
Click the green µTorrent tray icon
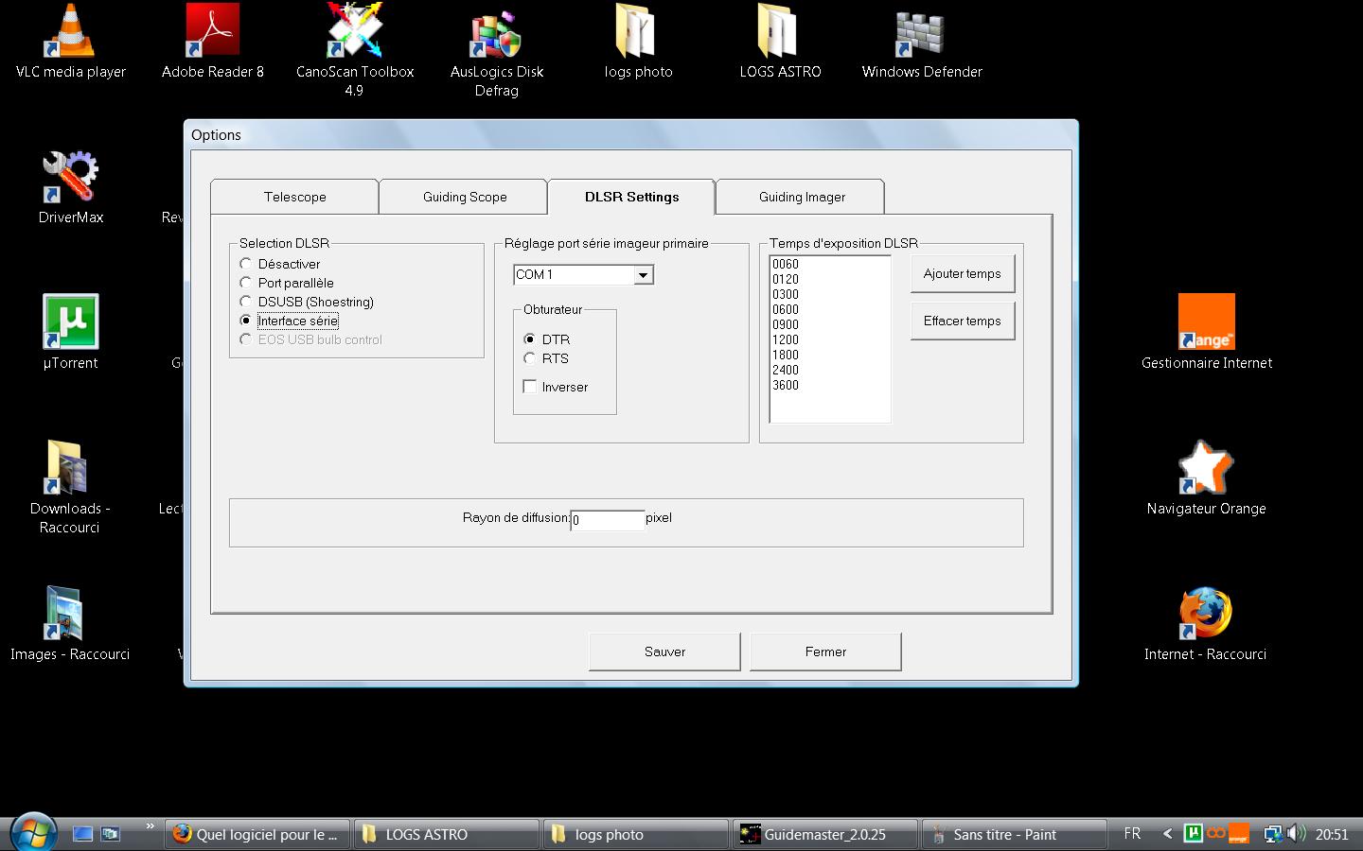pos(1194,833)
